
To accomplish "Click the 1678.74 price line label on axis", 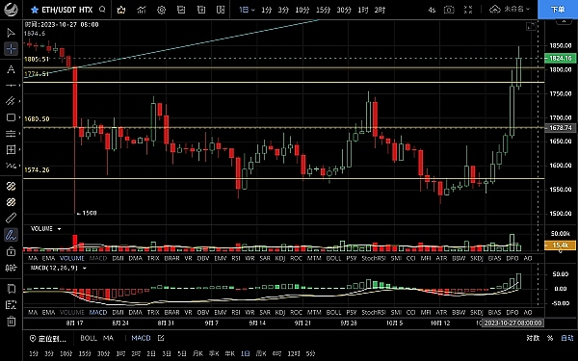I will pos(561,128).
